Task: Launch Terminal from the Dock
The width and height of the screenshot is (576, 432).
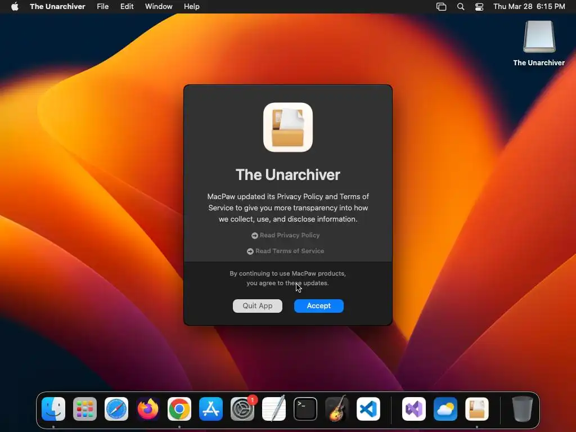Action: click(x=305, y=409)
